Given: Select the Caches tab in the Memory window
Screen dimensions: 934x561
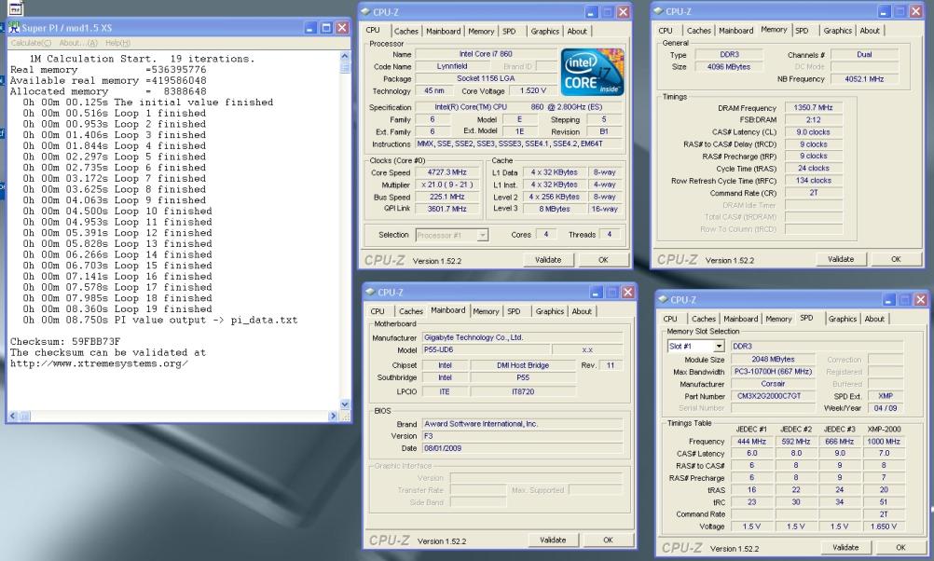Looking at the screenshot, I should click(699, 31).
